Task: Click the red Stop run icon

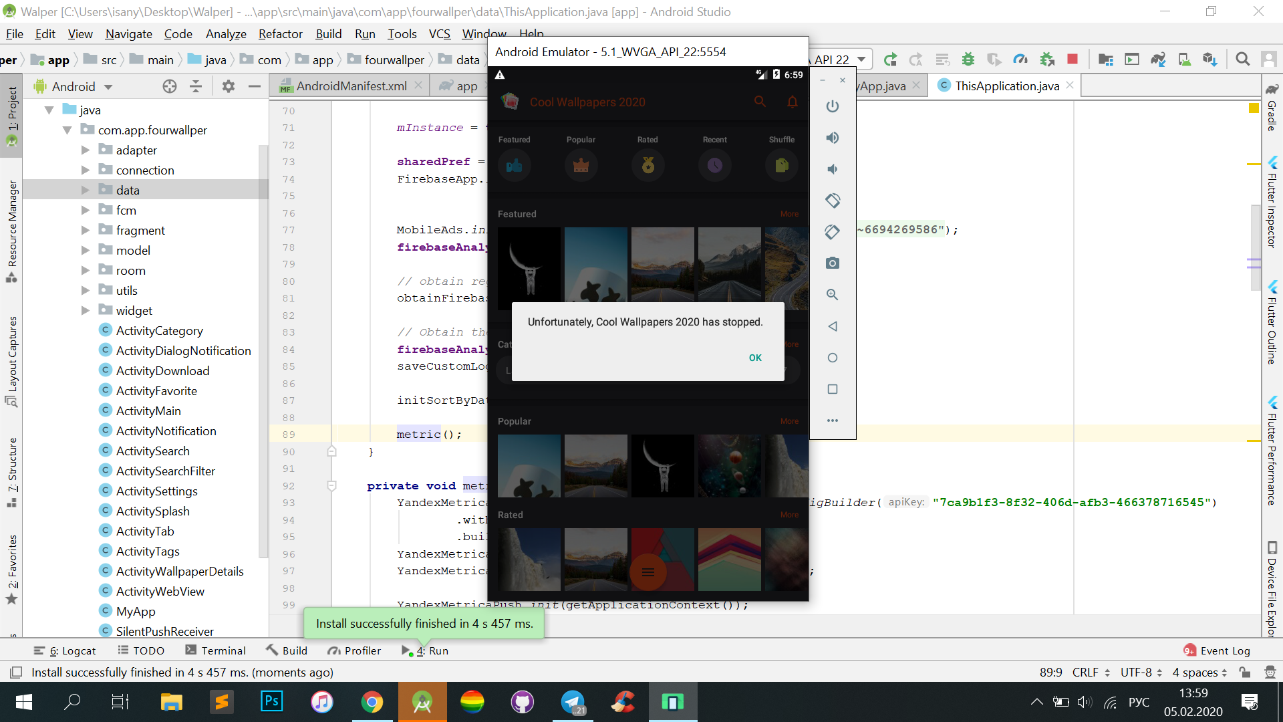Action: click(1073, 59)
